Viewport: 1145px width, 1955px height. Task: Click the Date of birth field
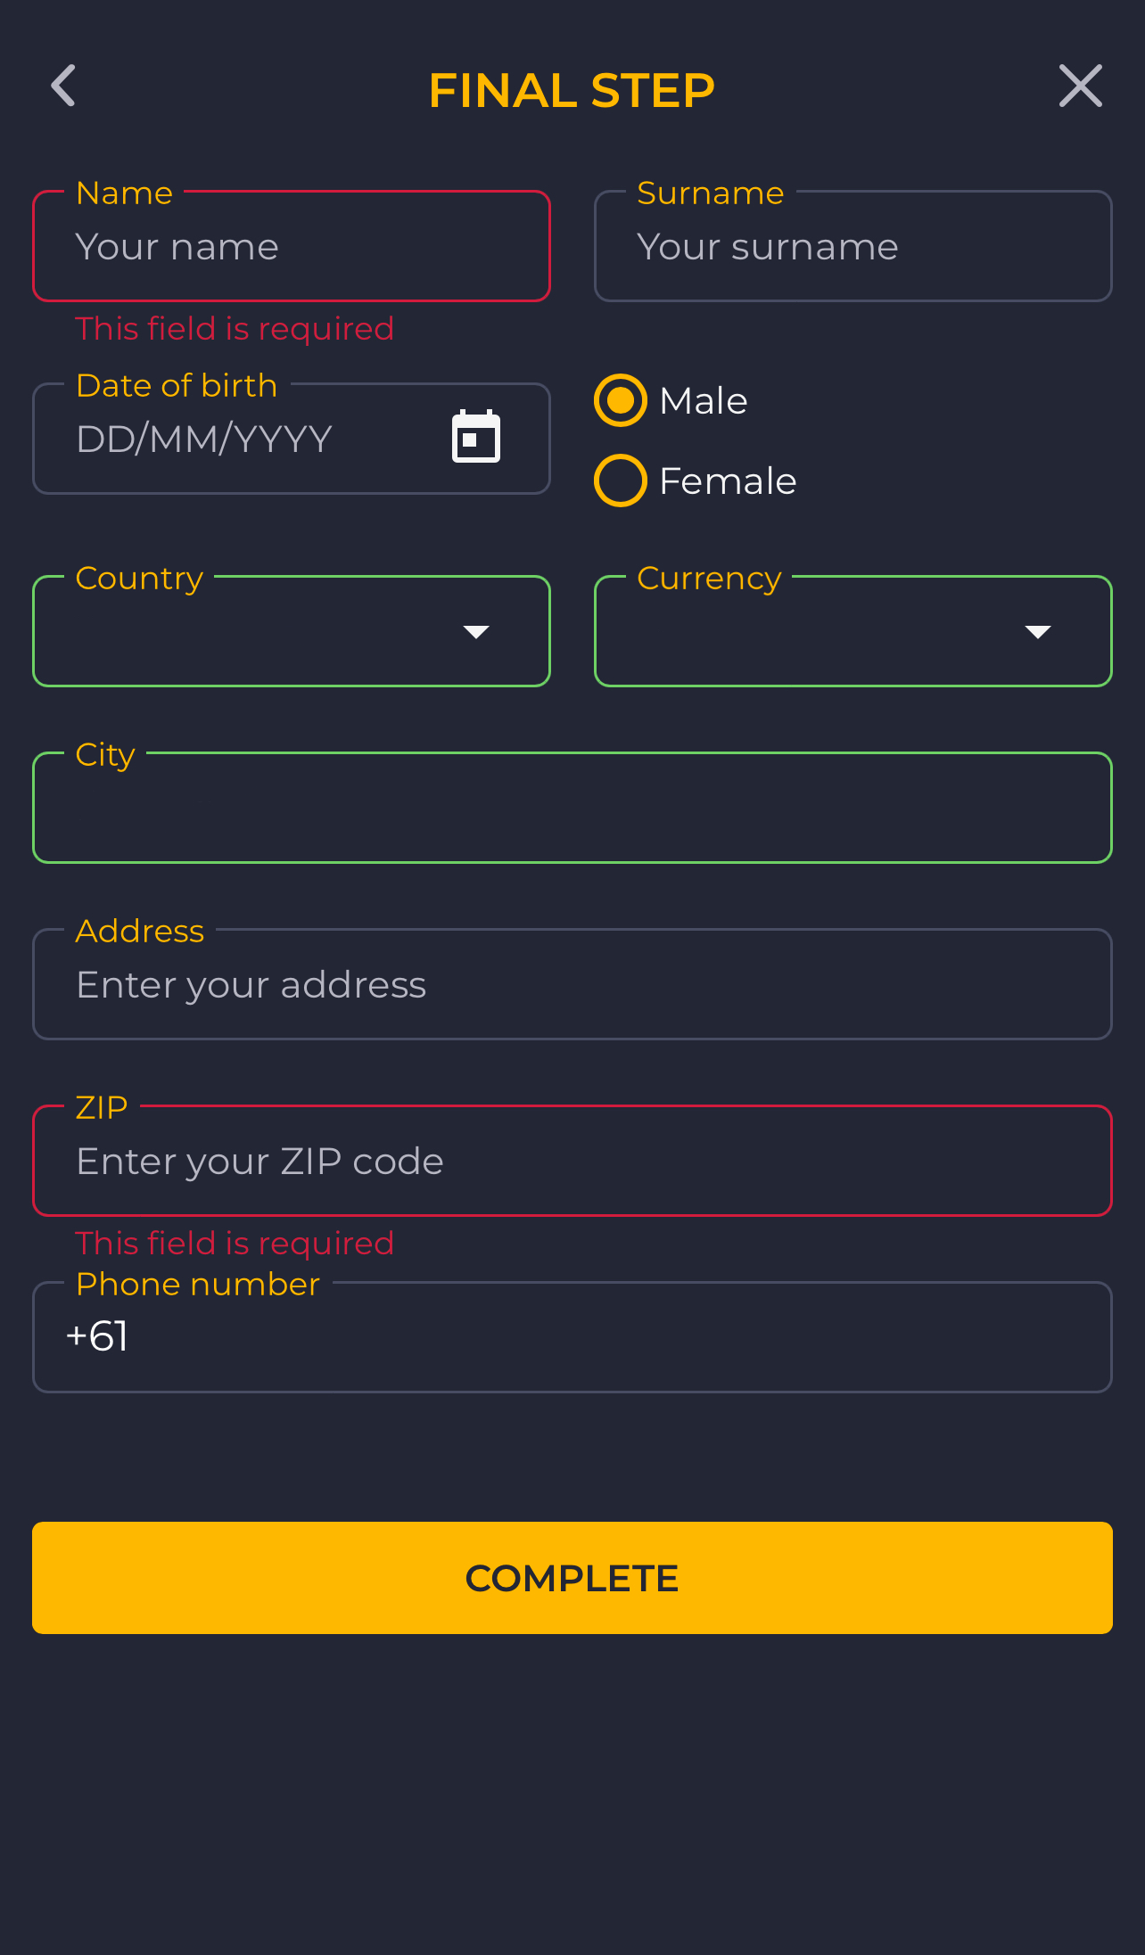(292, 439)
